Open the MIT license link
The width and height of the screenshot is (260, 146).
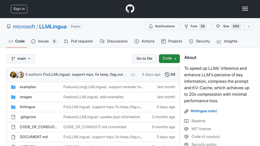(201, 129)
